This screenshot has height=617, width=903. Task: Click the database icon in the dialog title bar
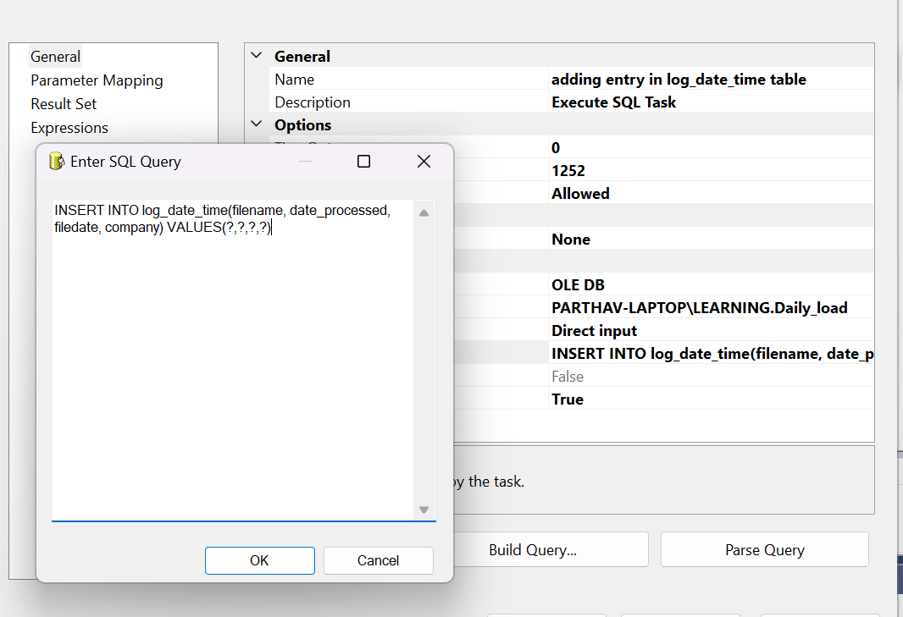(x=55, y=161)
